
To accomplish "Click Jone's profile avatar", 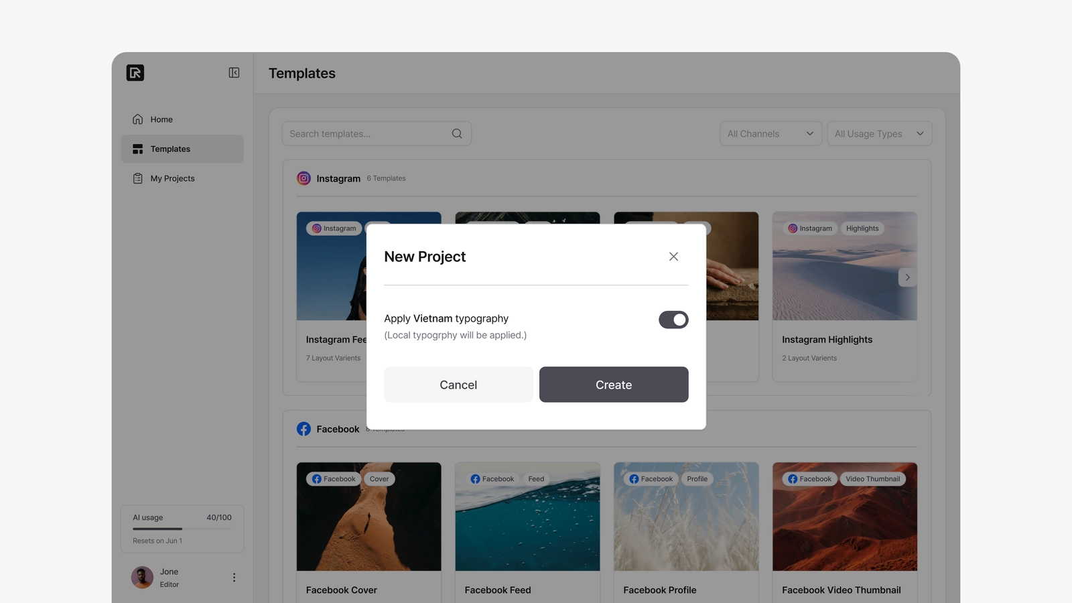I will pos(142,578).
